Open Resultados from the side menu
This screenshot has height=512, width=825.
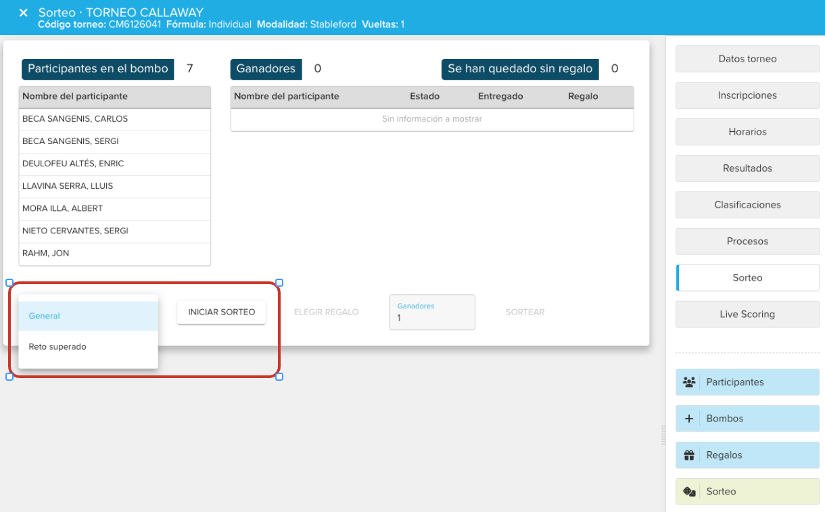pyautogui.click(x=747, y=168)
